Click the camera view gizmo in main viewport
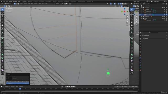Viewport: 168px width, 94px height. coord(127,22)
